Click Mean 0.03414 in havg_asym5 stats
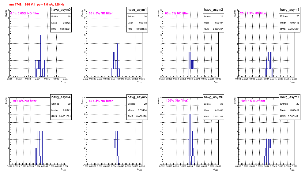 click(x=137, y=110)
